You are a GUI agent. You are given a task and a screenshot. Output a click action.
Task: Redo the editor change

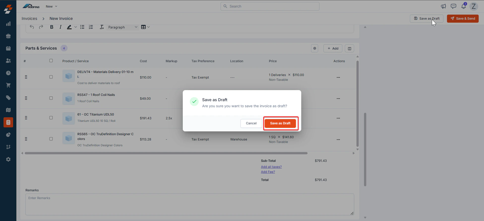41,27
